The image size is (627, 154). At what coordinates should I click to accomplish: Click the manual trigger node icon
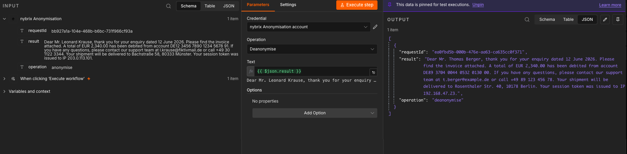13,79
